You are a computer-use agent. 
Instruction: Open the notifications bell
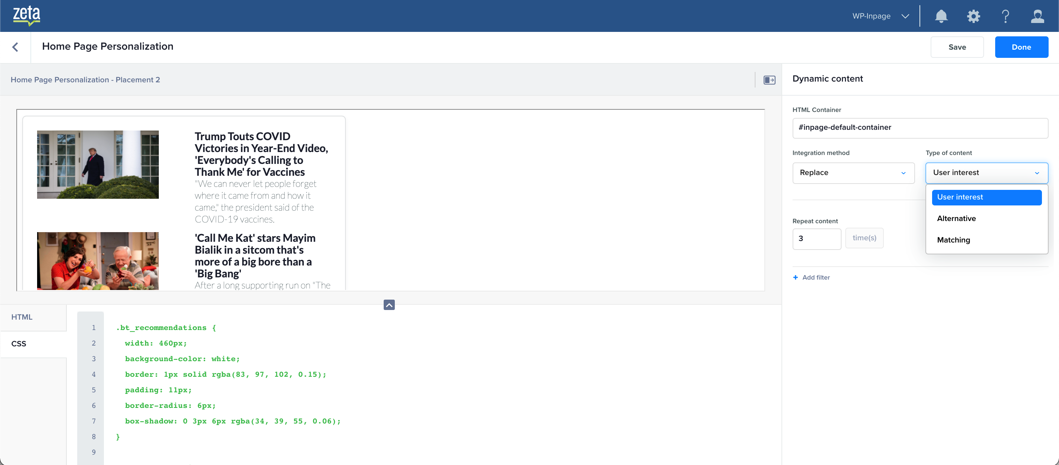pos(941,16)
